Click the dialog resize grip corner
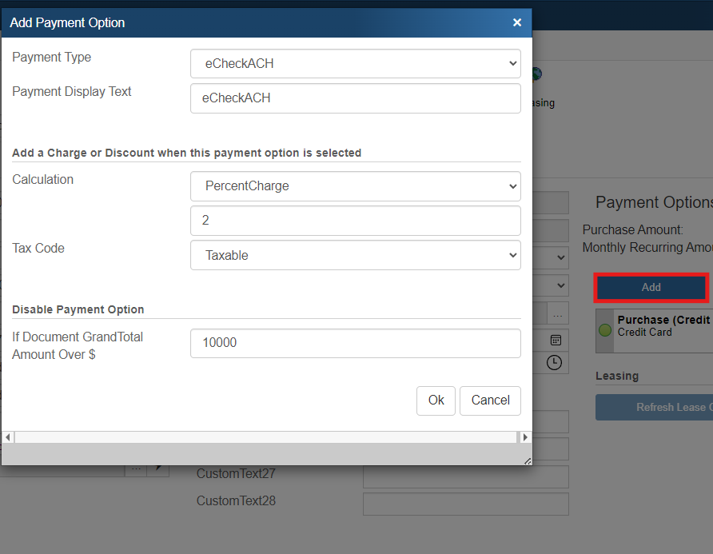The height and width of the screenshot is (554, 713). pyautogui.click(x=527, y=460)
